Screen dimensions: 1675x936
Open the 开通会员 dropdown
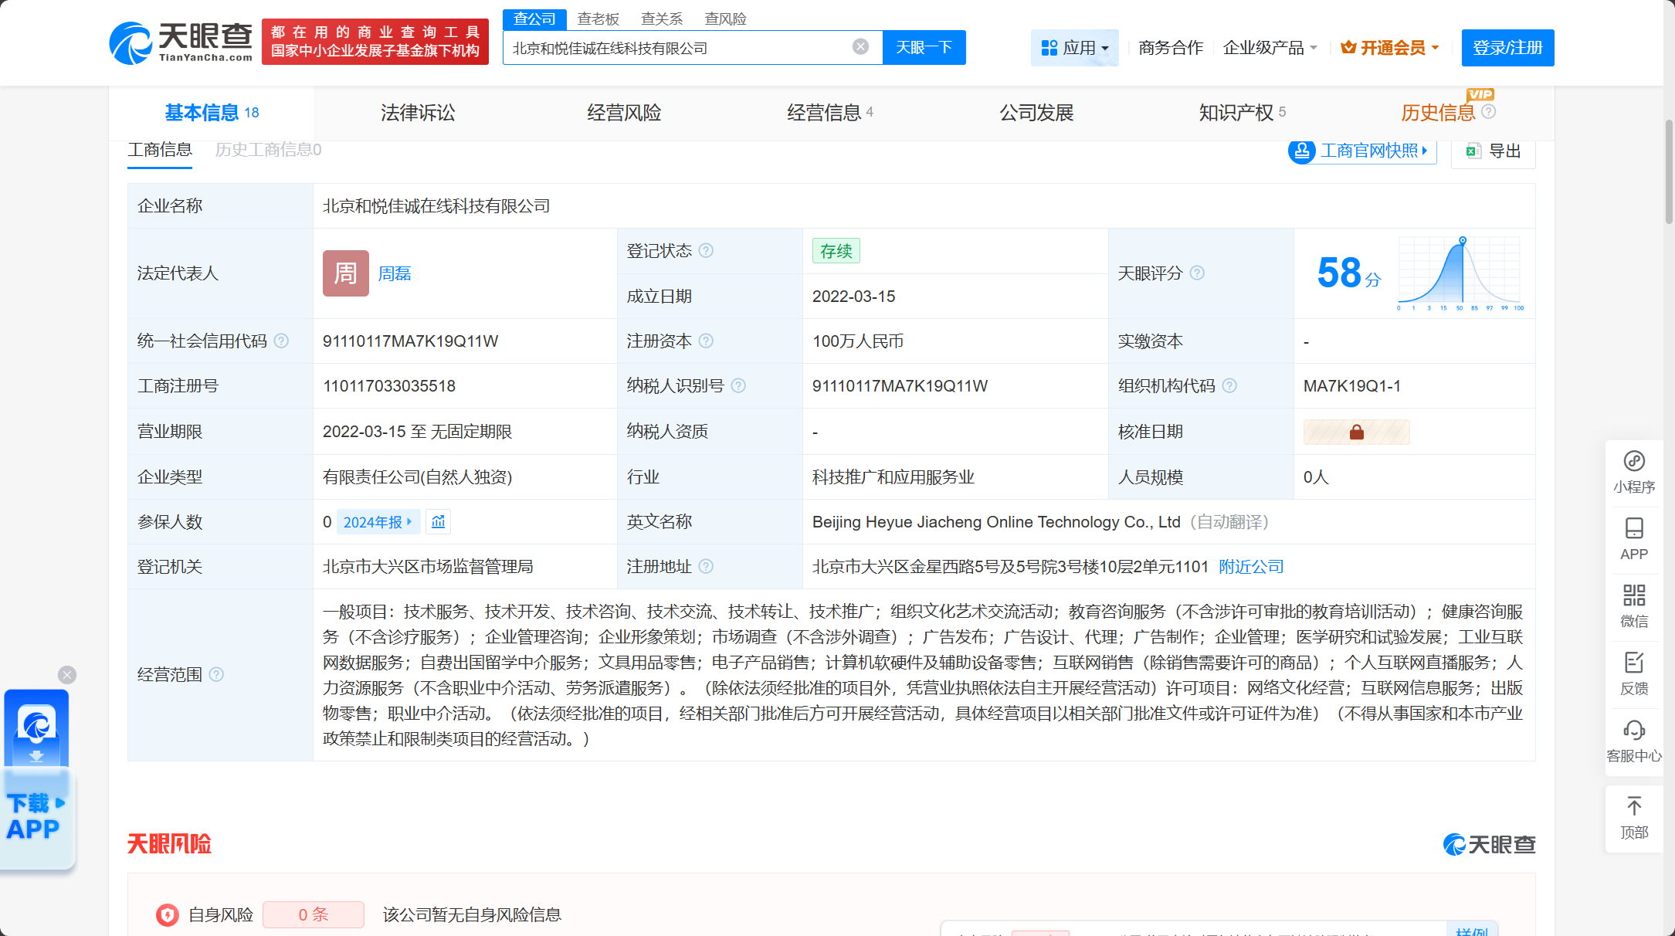tap(1390, 48)
